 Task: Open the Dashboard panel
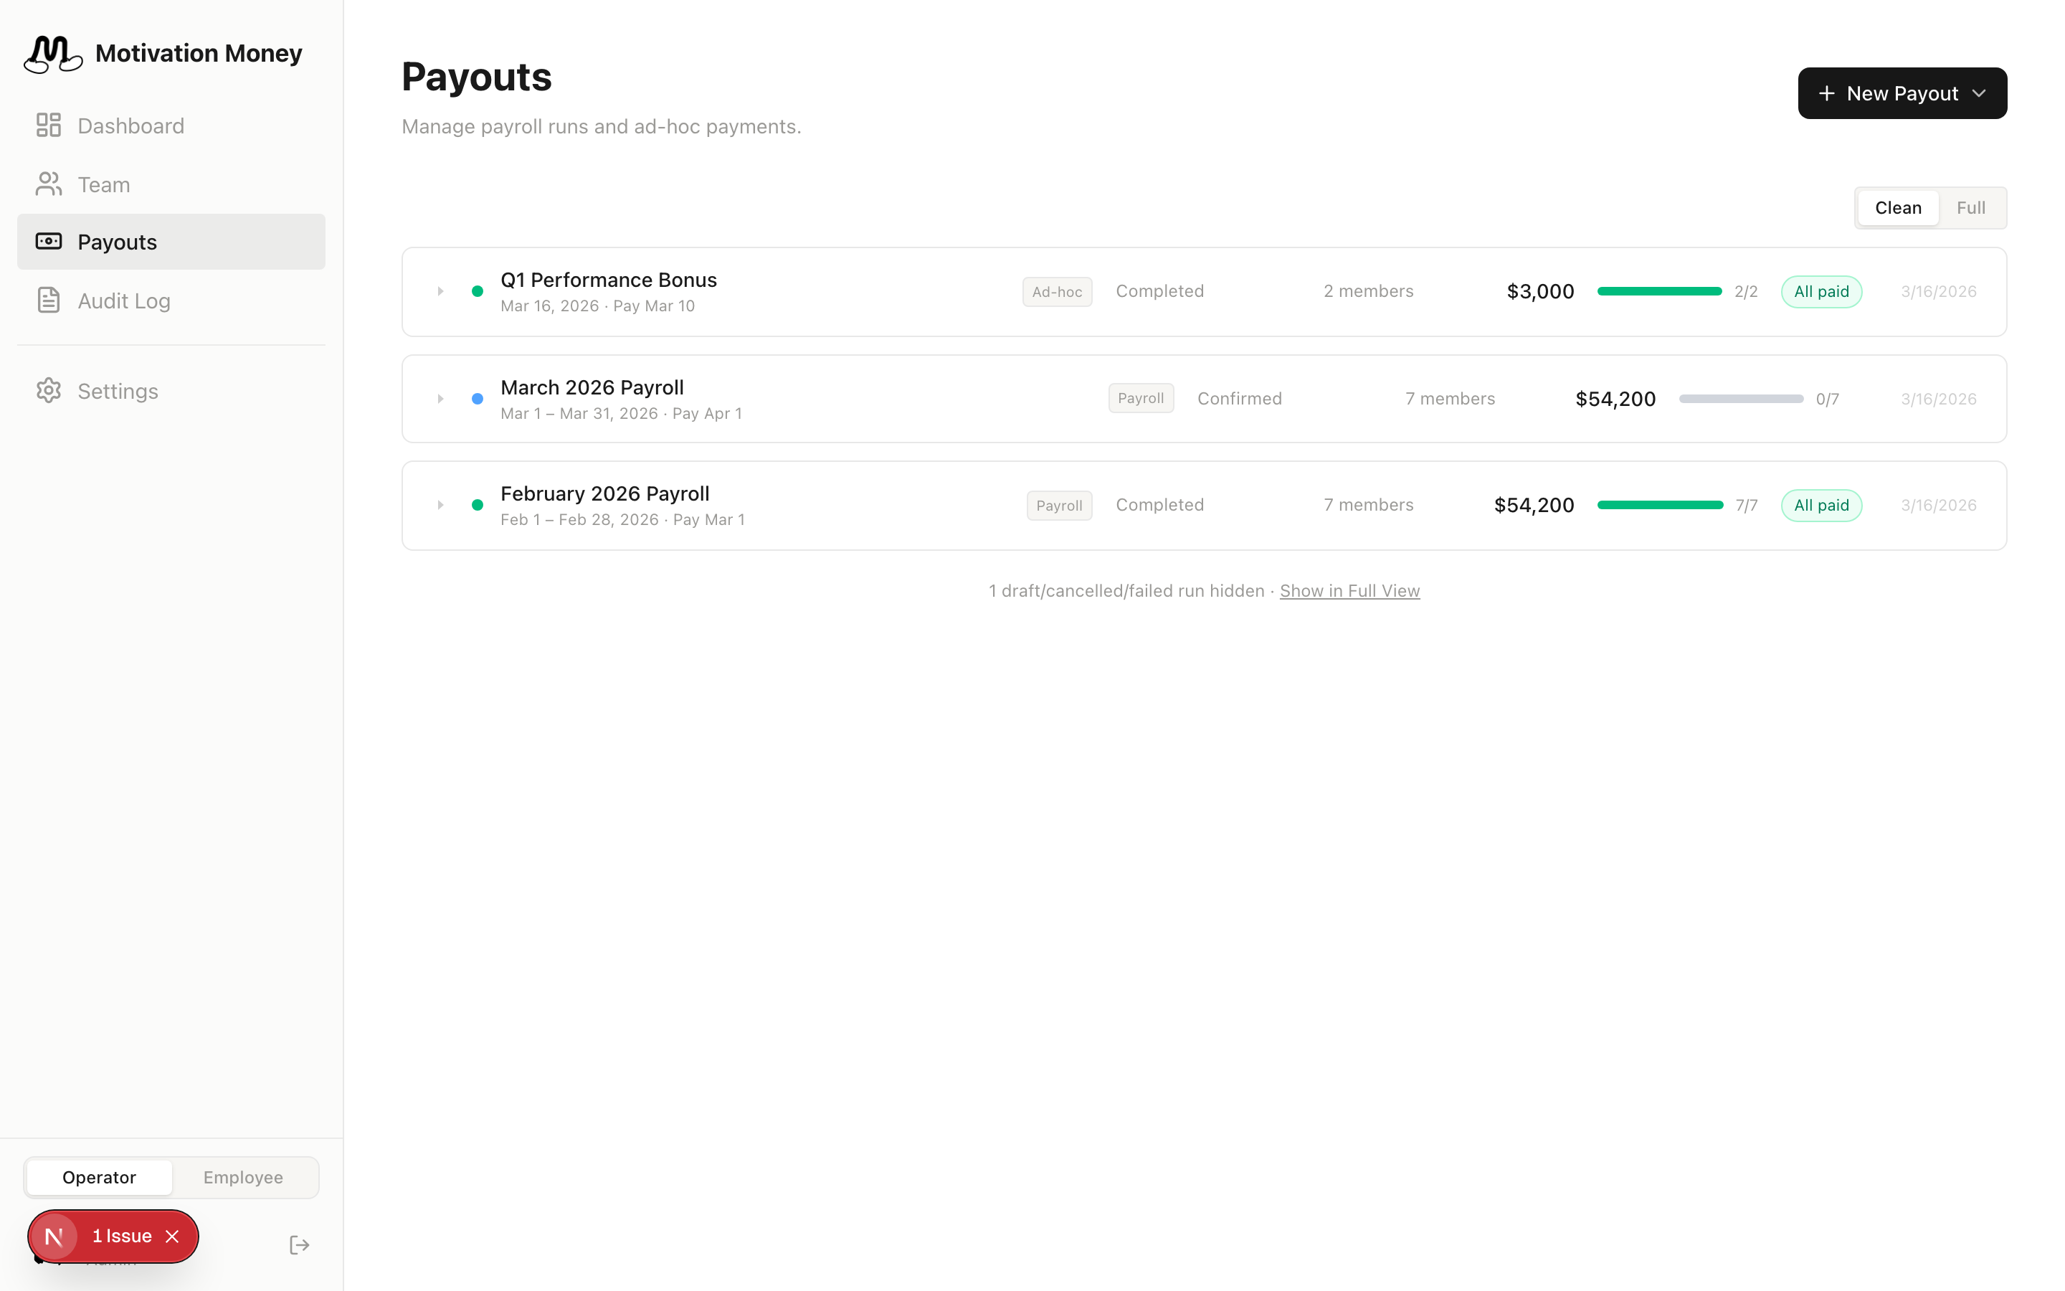(x=130, y=125)
